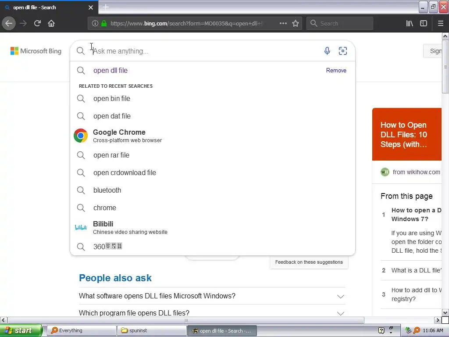Choose the 'open dll file' recent search

point(110,71)
